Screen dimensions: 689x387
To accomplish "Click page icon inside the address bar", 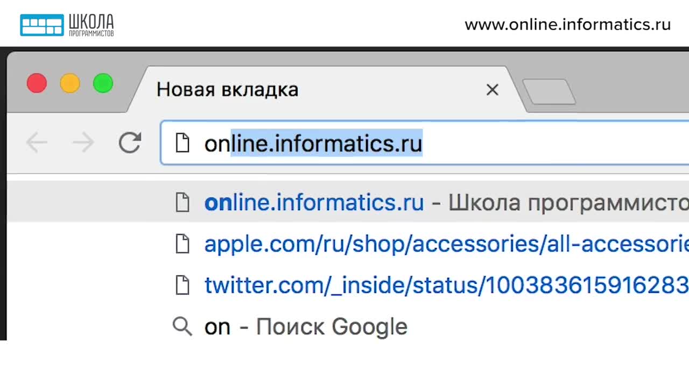I will pos(183,144).
